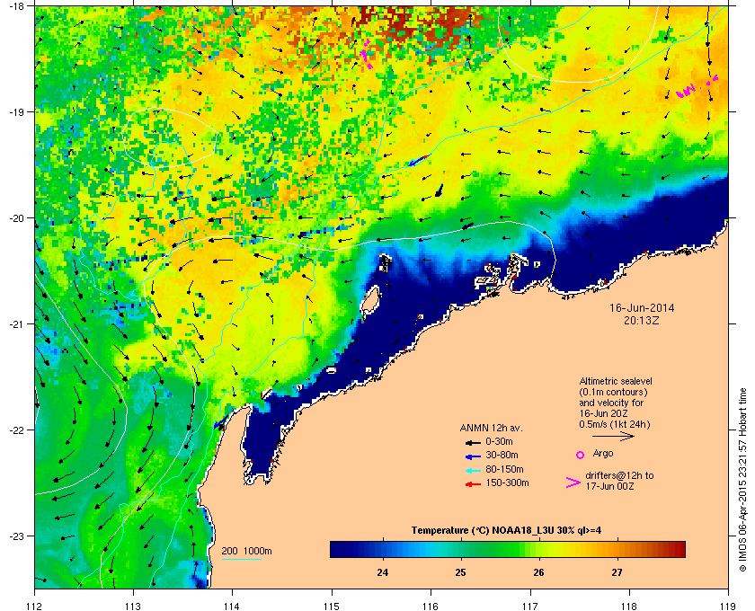Viewport: 755px width, 611px height.
Task: Click the longitude label 115
Action: [x=332, y=606]
